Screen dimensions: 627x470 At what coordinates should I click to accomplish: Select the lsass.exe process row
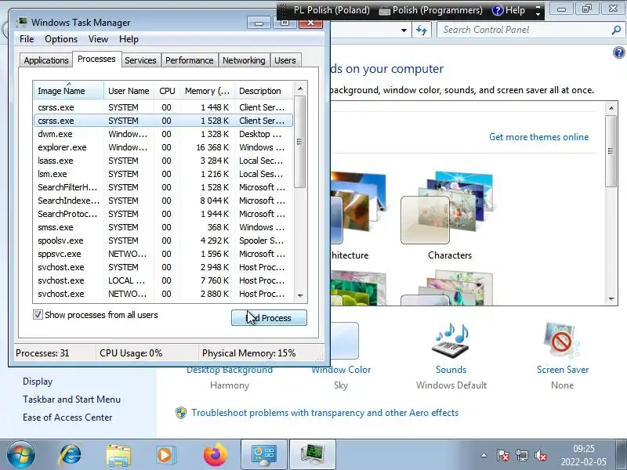point(164,161)
